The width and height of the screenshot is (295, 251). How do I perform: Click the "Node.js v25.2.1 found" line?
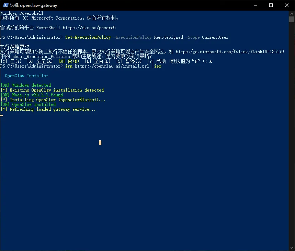32,95
